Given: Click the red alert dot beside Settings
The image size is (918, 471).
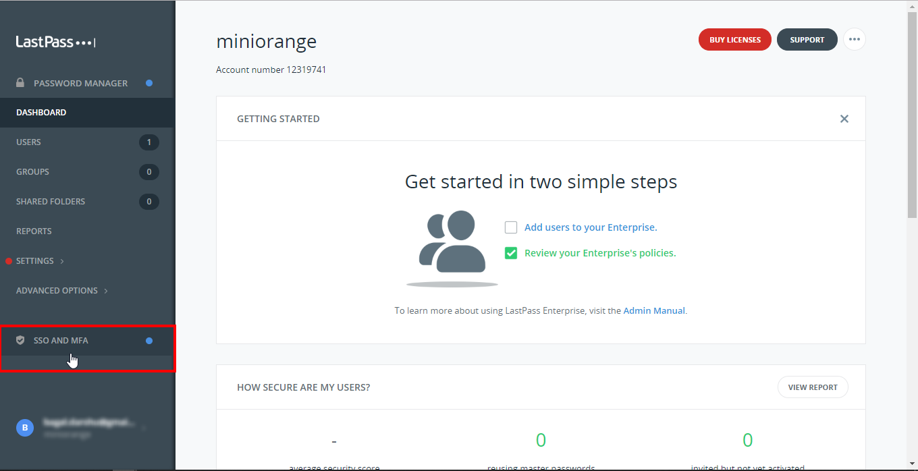Looking at the screenshot, I should (x=8, y=260).
